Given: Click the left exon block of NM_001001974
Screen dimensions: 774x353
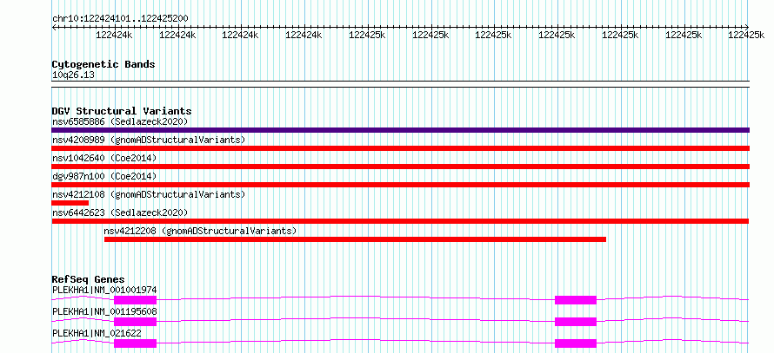Looking at the screenshot, I should click(x=136, y=300).
